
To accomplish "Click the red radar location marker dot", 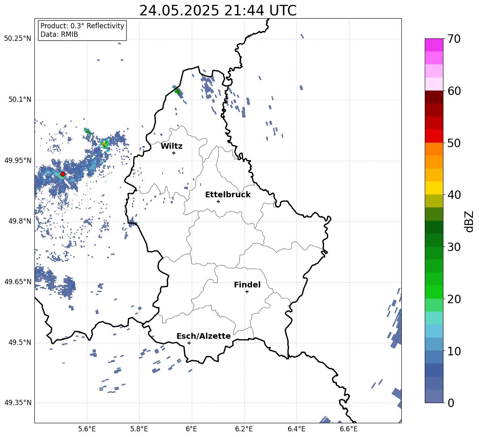I will click(x=63, y=174).
